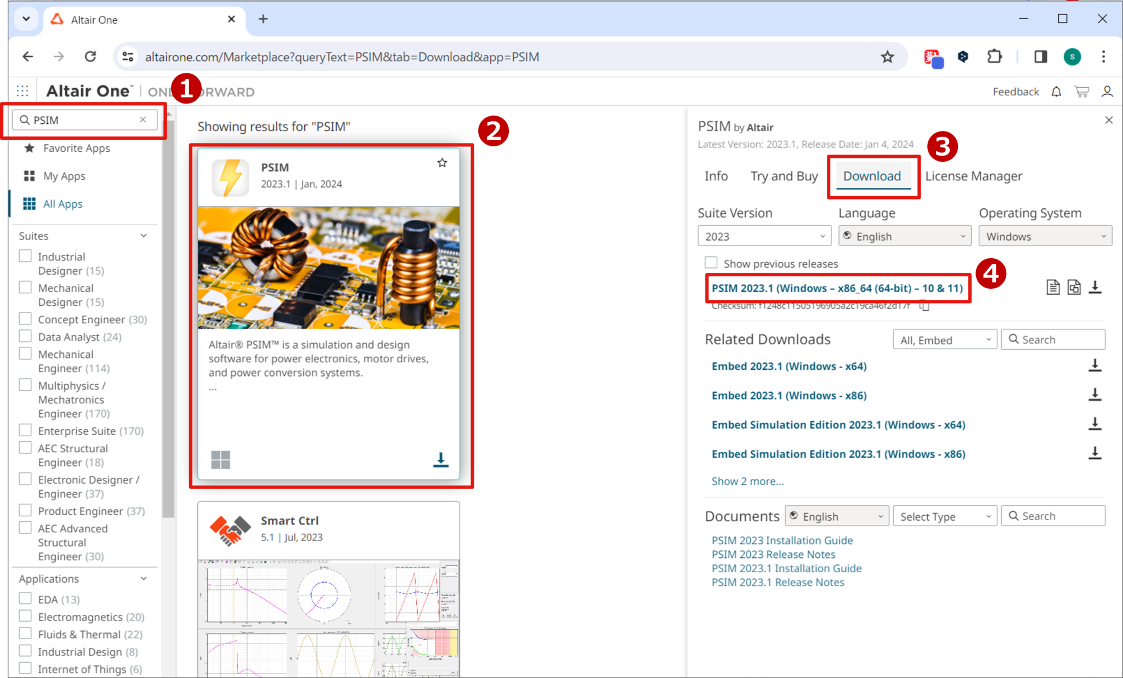Expand the Operating System Windows dropdown

[x=1045, y=236]
